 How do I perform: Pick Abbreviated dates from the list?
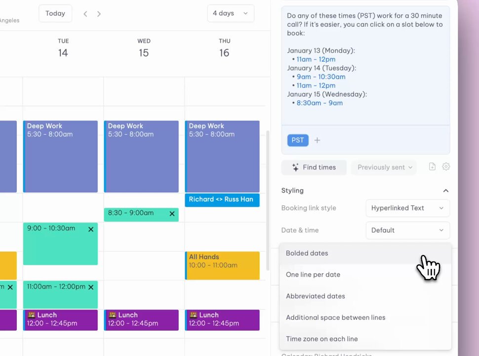(x=365, y=296)
